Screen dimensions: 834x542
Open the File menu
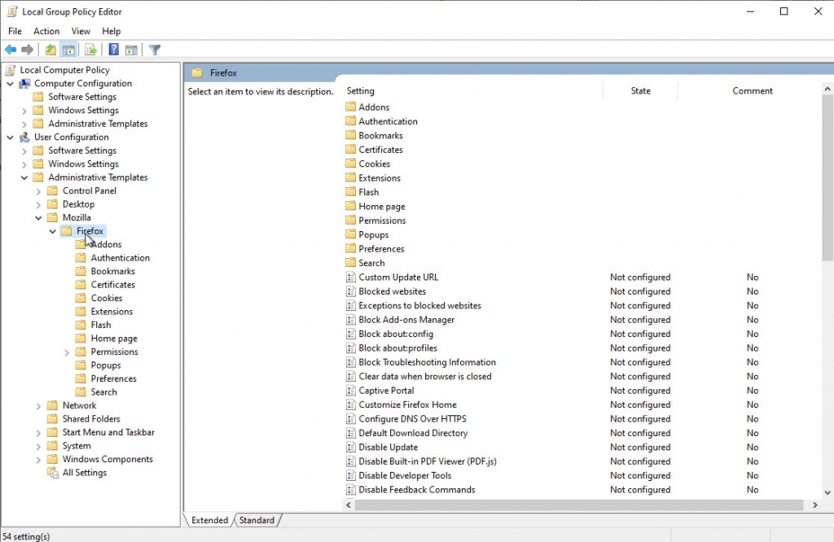[x=14, y=31]
